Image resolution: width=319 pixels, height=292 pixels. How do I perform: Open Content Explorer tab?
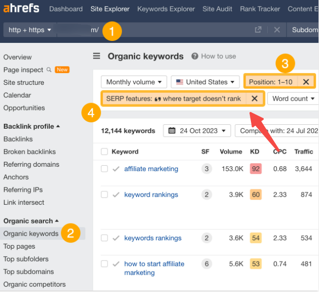tap(303, 9)
